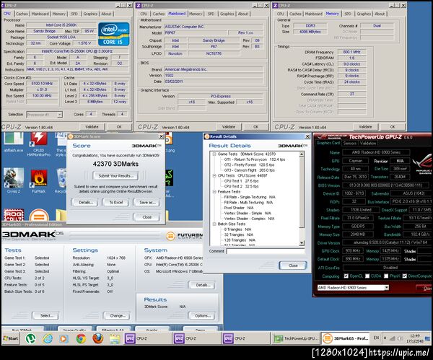
Task: Click the network signal icon in the system tray
Action: (x=392, y=338)
